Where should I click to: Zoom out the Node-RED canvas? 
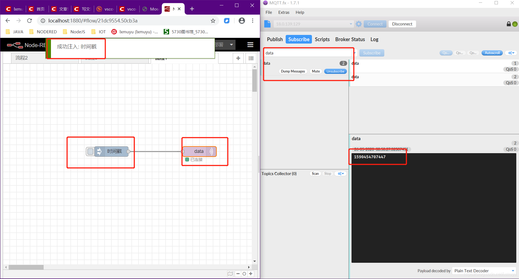[x=238, y=274]
